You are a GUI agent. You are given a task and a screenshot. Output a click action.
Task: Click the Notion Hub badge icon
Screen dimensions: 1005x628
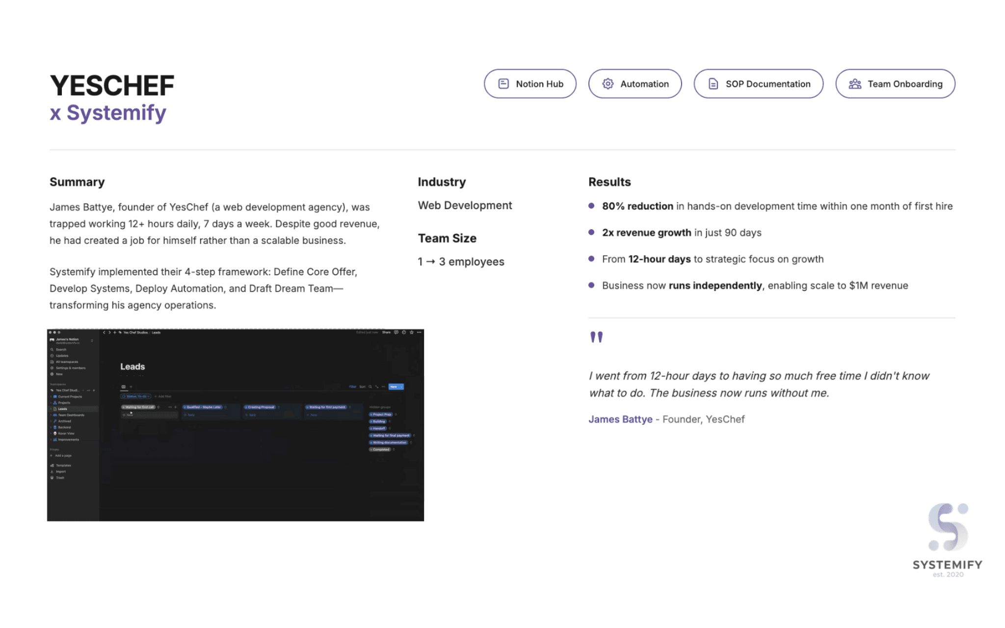coord(503,83)
